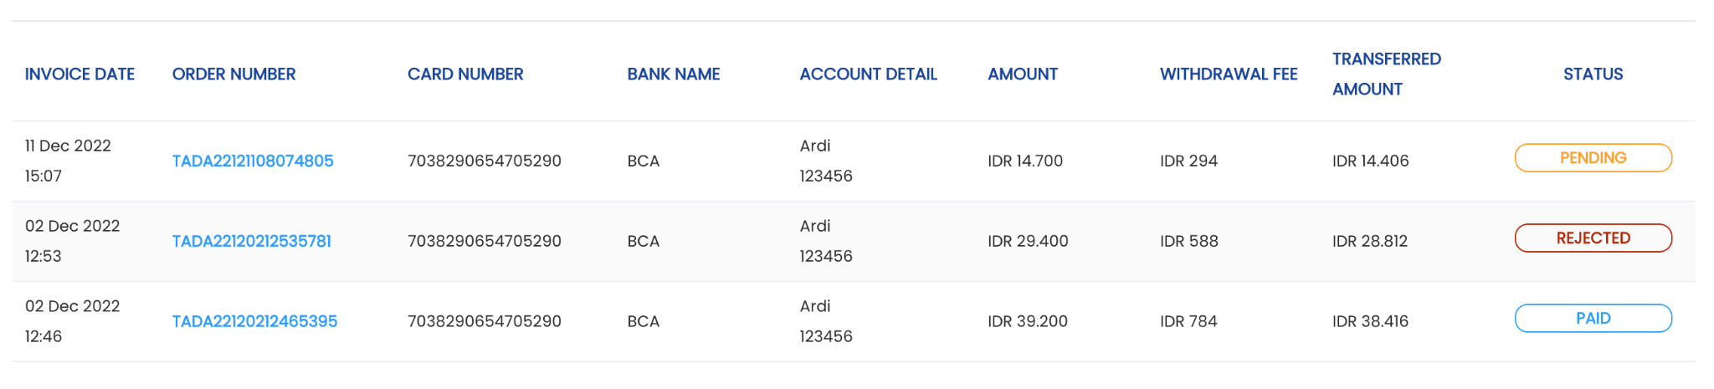Click the PAID status badge
This screenshot has height=389, width=1714.
pyautogui.click(x=1593, y=319)
